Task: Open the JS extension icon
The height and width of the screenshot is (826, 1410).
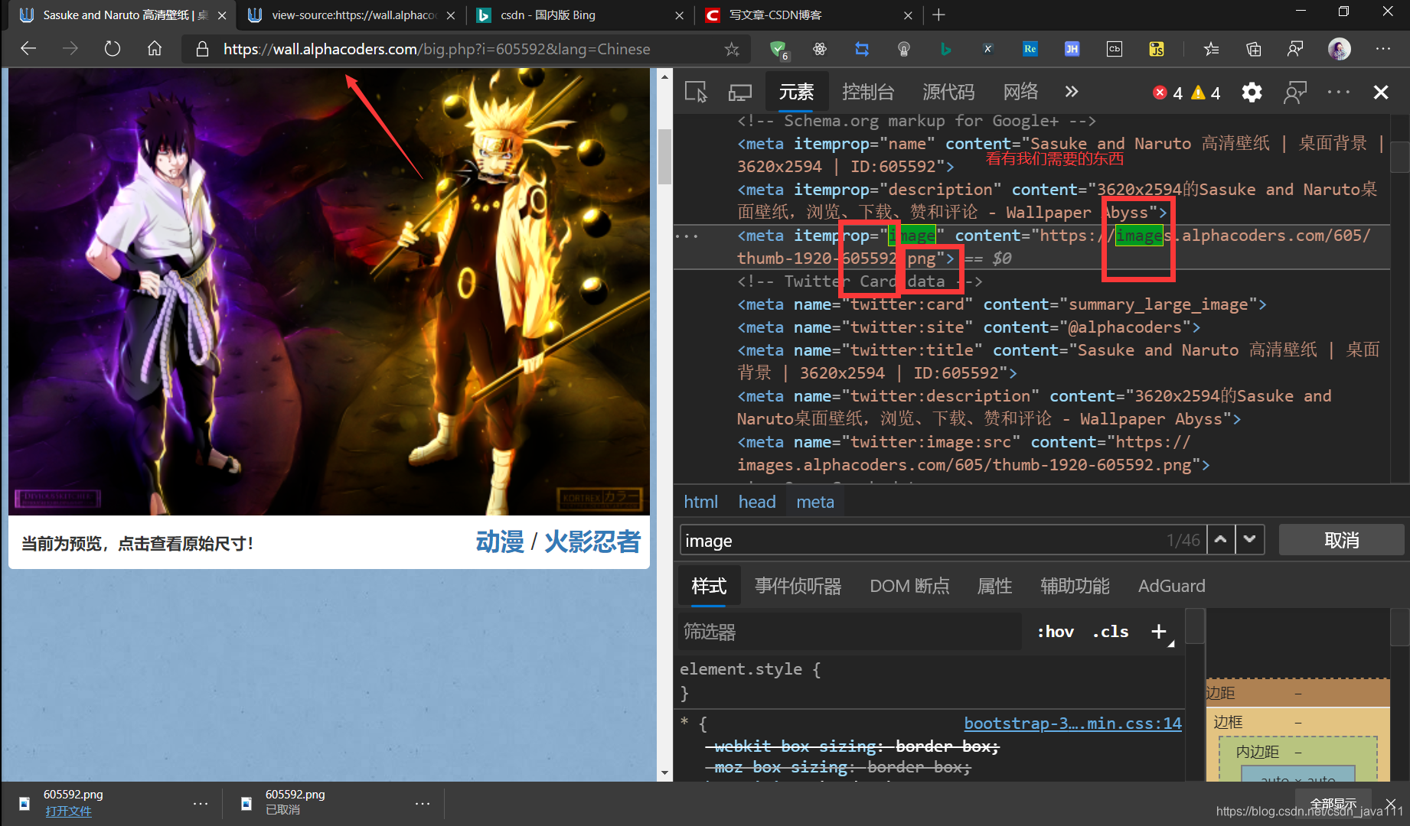Action: tap(1157, 49)
